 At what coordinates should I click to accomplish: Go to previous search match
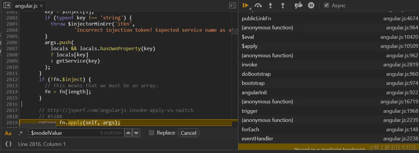[128, 133]
